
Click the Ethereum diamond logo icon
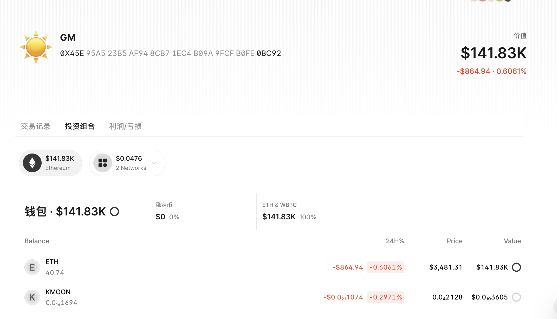pyautogui.click(x=32, y=163)
